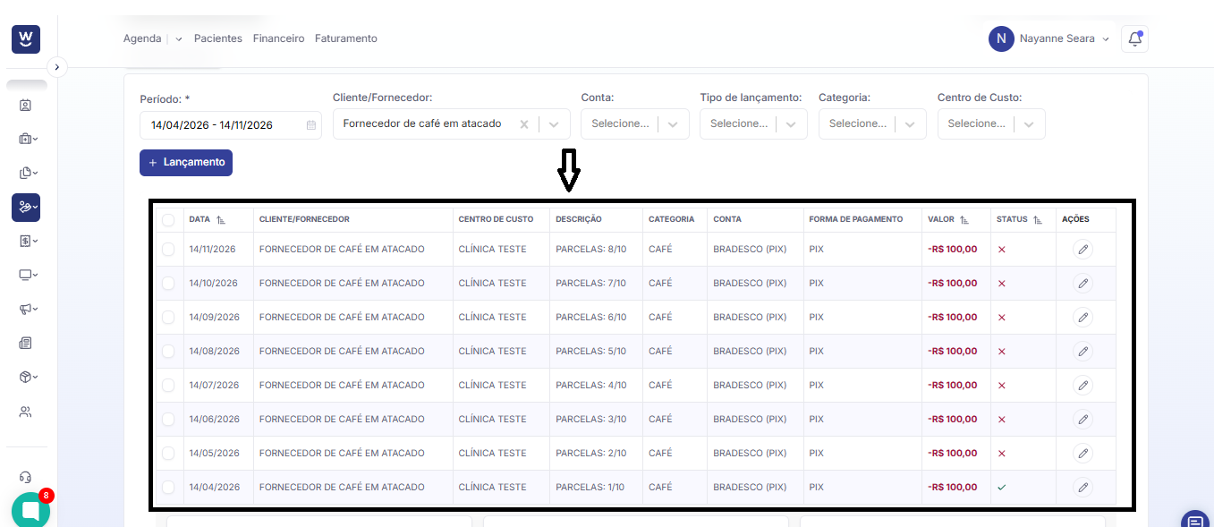Toggle the select-all checkbox in table header
This screenshot has width=1214, height=527.
tap(168, 219)
